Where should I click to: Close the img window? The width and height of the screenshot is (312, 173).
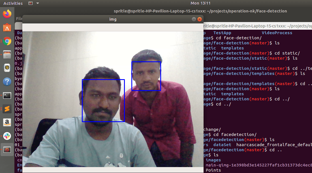point(200,19)
